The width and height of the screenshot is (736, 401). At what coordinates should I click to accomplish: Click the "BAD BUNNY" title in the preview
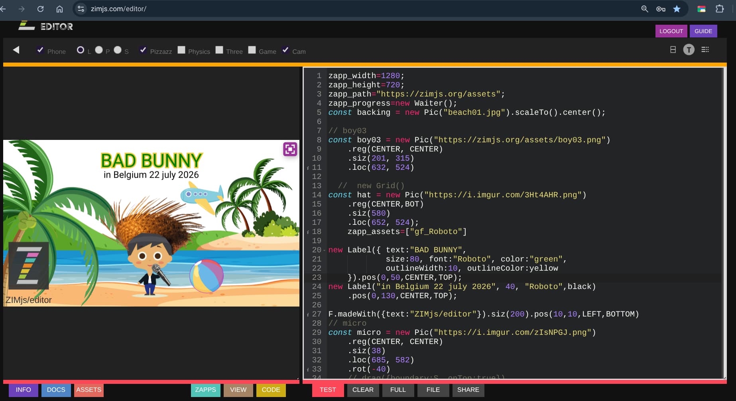coord(152,161)
